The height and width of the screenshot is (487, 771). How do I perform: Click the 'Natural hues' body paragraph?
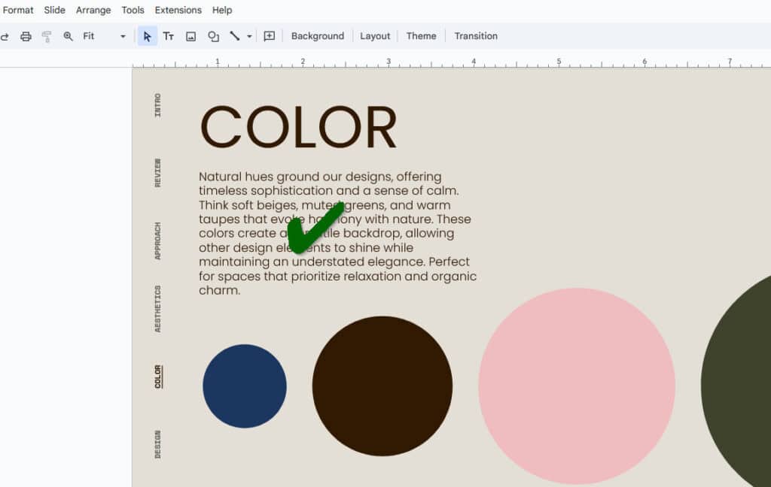(337, 233)
